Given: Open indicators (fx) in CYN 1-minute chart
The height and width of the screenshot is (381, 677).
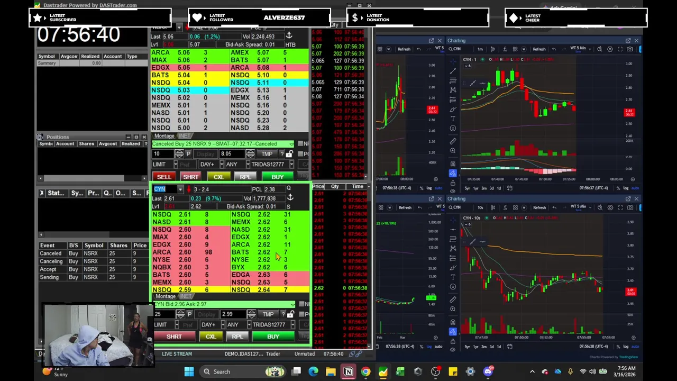Looking at the screenshot, I should tap(505, 49).
